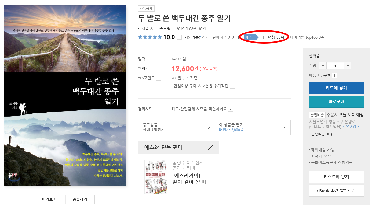Image resolution: width=376 pixels, height=213 pixels.
Task: Click the help icon beside 배송비 무료
Action: (334, 75)
